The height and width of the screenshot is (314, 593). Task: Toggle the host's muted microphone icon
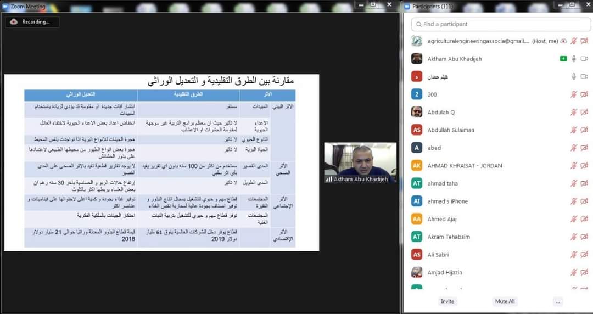click(574, 41)
